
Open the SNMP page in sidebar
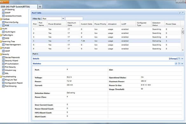(8, 13)
